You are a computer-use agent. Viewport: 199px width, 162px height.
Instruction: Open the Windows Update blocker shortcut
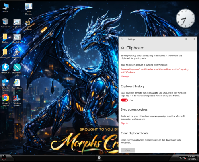click(x=17, y=101)
